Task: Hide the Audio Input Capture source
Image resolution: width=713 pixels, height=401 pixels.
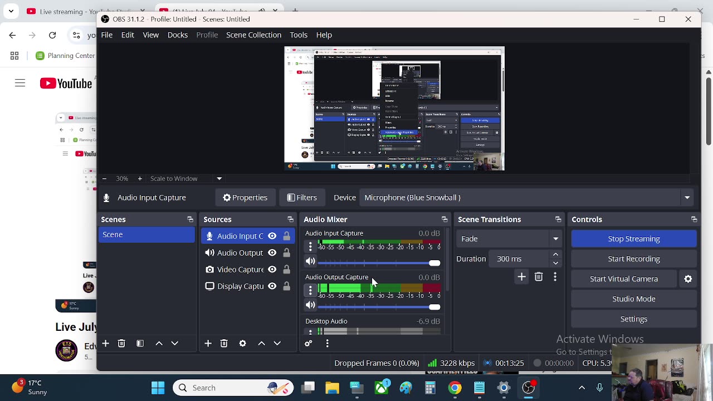Action: pyautogui.click(x=272, y=236)
